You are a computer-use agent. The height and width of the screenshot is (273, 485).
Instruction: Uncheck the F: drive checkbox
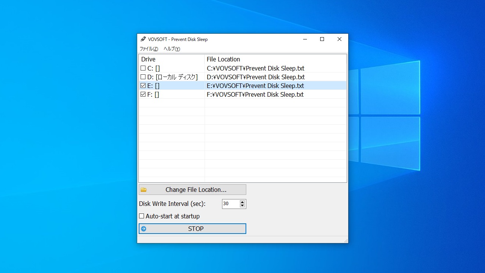pos(143,94)
